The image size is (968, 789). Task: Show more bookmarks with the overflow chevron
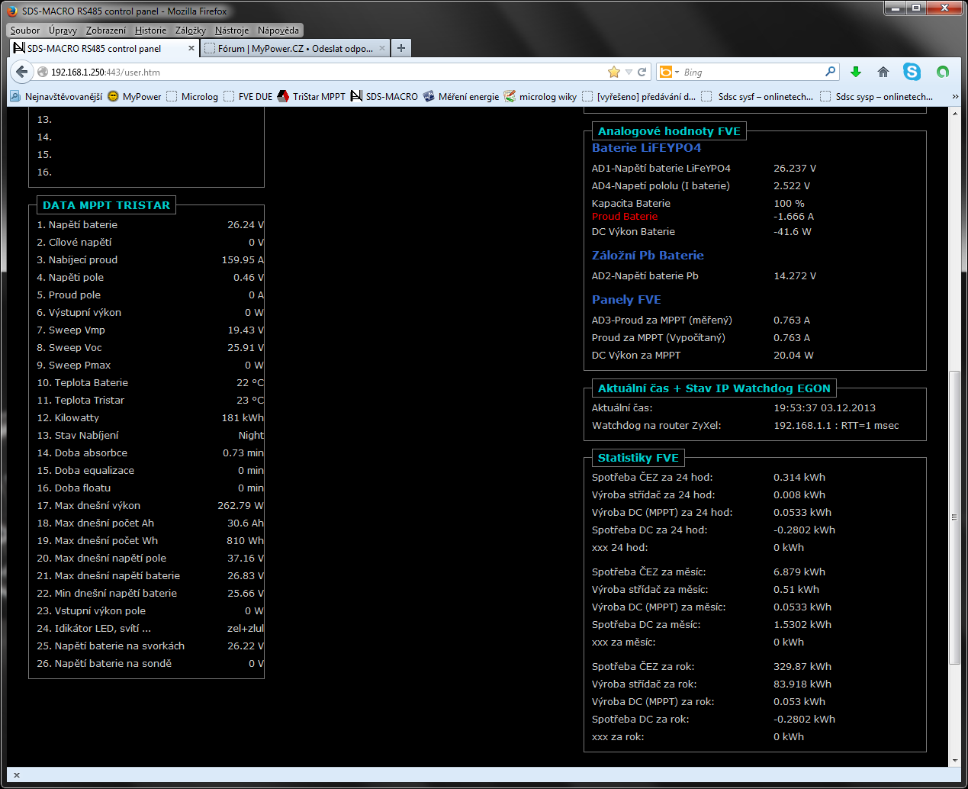[x=955, y=97]
